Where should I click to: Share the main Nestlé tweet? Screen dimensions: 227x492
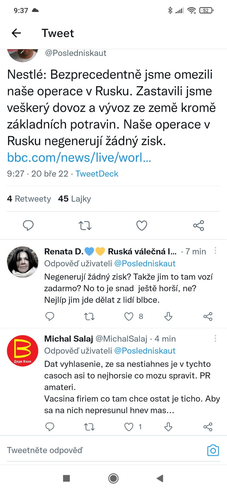[x=198, y=226]
